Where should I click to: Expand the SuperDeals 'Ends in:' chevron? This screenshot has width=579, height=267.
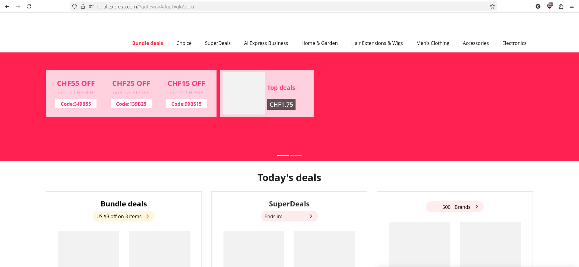tap(311, 216)
